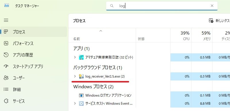This screenshot has height=111, width=230.
Task: Click the 39% CPU usage value
Action: [x=185, y=33]
